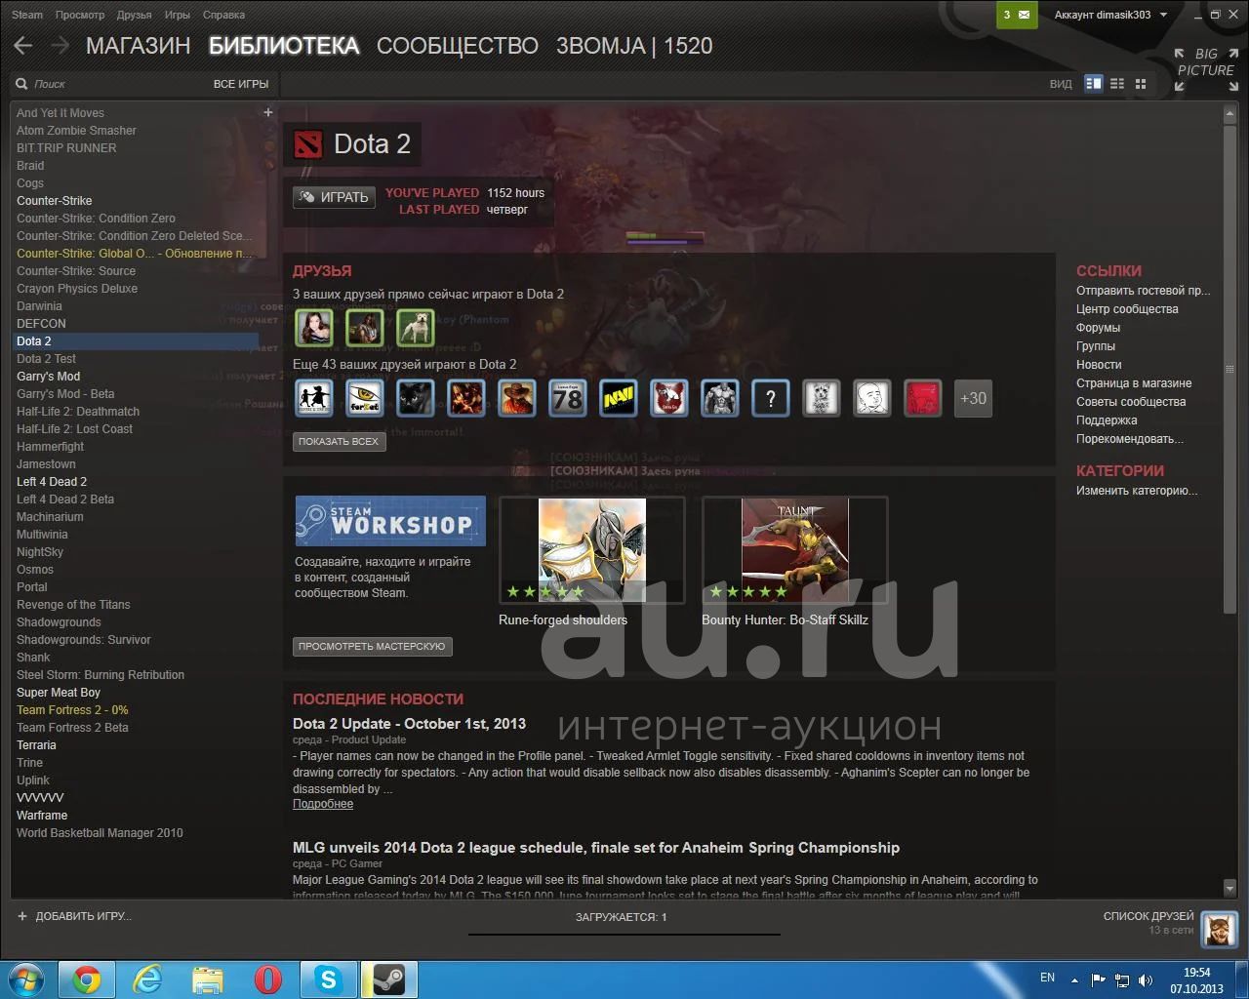The height and width of the screenshot is (999, 1249).
Task: Click ПРОСМОТРЕТЬ МАСТЕРСКУЮ button
Action: click(x=372, y=646)
